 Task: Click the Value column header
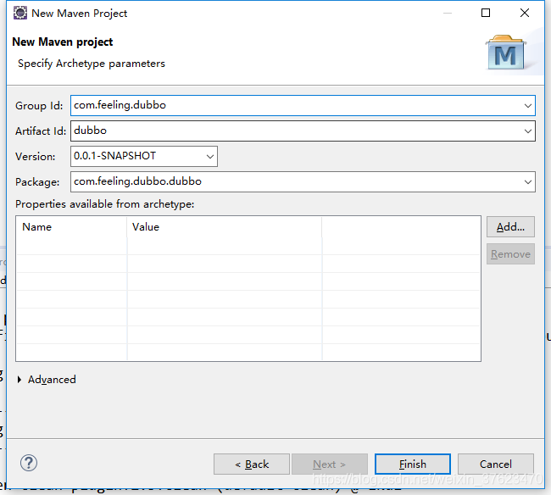click(224, 227)
